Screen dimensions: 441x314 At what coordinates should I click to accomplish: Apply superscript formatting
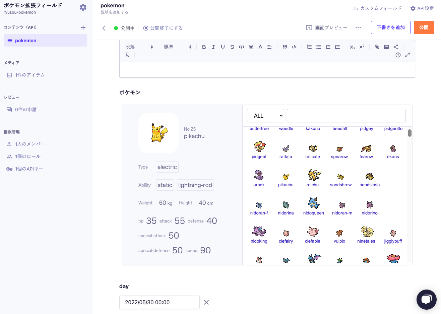(x=362, y=47)
